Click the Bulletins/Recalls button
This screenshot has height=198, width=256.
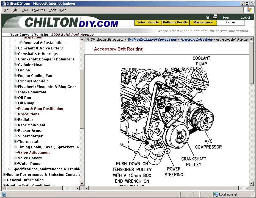175,23
